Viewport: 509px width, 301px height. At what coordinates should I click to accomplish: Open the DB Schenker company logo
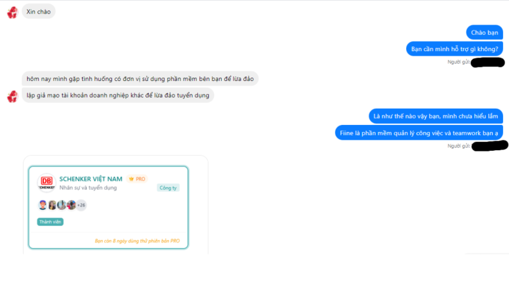point(47,183)
